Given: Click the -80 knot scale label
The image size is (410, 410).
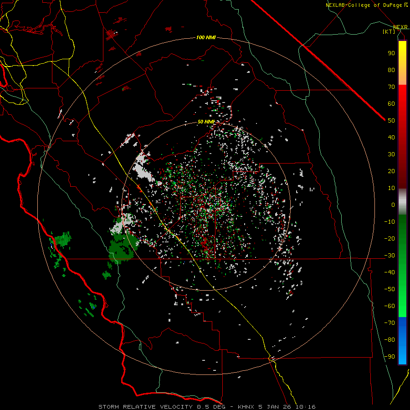Looking at the screenshot, I should coord(389,340).
